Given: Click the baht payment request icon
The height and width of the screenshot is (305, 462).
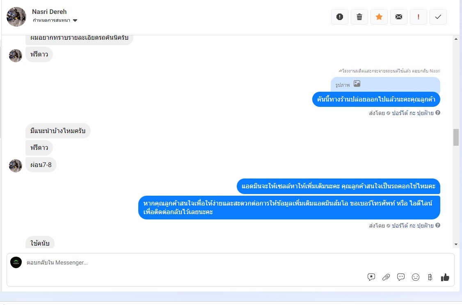Looking at the screenshot, I should click(x=430, y=277).
